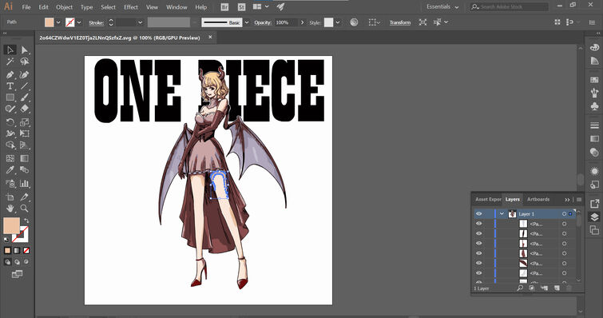This screenshot has width=603, height=318.
Task: Select the Line Segment tool
Action: 24,86
